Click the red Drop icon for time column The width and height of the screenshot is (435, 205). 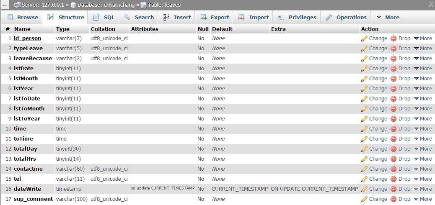coord(394,129)
